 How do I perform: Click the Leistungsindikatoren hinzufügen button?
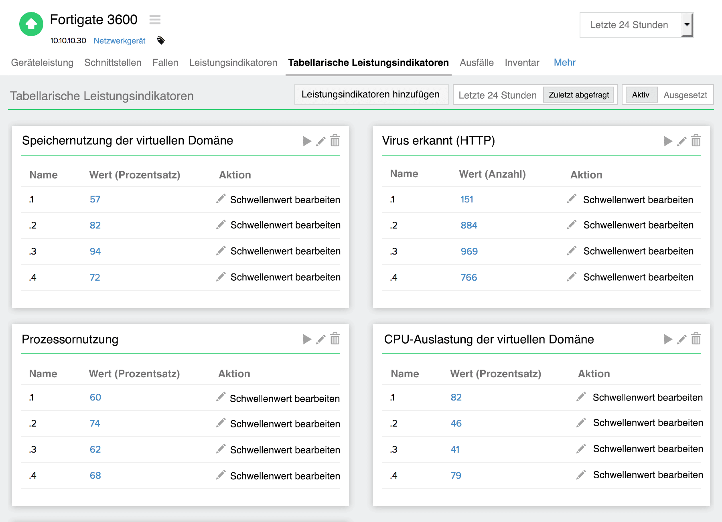371,94
